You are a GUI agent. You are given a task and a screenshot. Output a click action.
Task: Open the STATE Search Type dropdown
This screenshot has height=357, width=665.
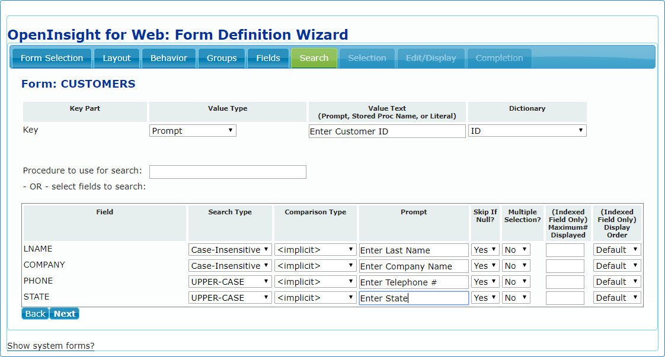tap(230, 298)
